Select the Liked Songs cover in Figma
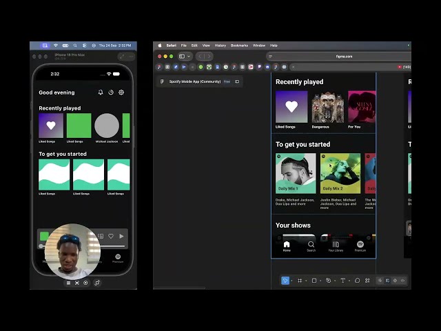This screenshot has width=441, height=331. coord(291,107)
